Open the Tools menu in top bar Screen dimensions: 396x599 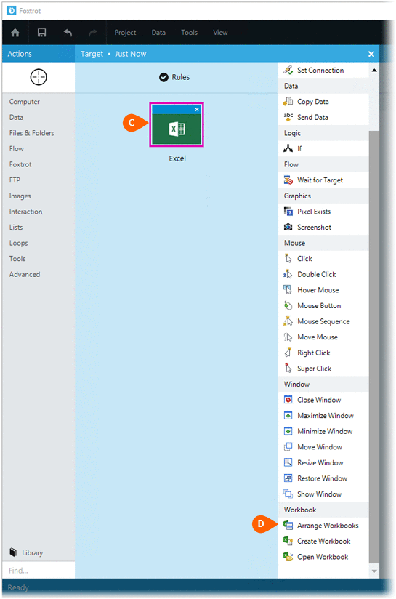[x=190, y=33]
